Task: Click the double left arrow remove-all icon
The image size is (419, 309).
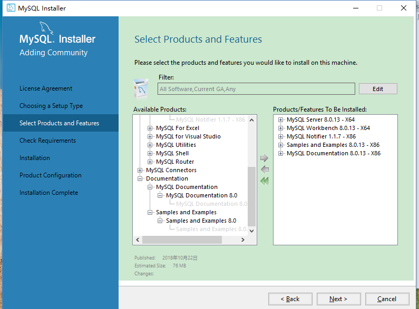Action: [264, 181]
